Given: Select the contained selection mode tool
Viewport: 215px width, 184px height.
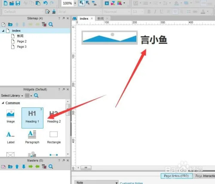Looking at the screenshot, I should click(x=88, y=3).
